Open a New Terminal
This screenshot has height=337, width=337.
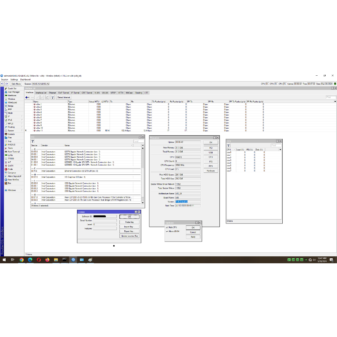tap(13, 152)
